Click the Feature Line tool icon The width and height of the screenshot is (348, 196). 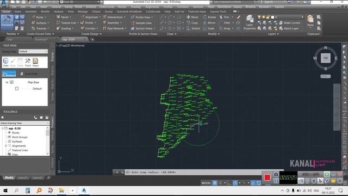pos(58,23)
